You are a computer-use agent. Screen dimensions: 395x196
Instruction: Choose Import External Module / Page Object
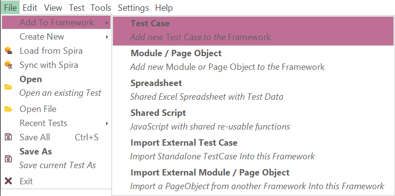click(x=253, y=179)
